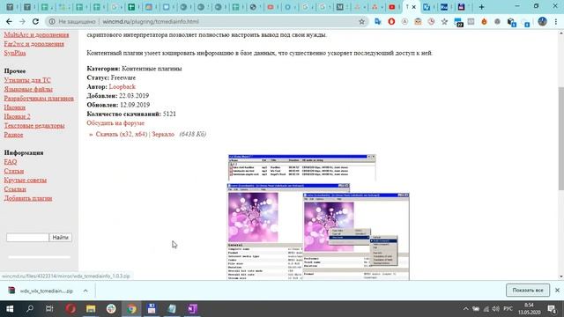
Task: Open Opera from the taskbar
Action: point(70,309)
